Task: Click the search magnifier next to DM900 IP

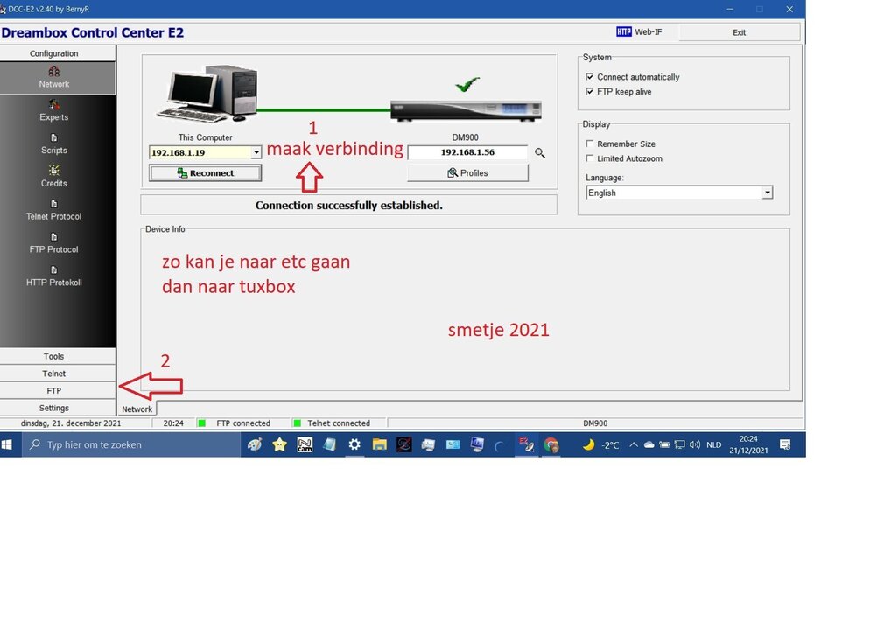Action: (x=539, y=151)
